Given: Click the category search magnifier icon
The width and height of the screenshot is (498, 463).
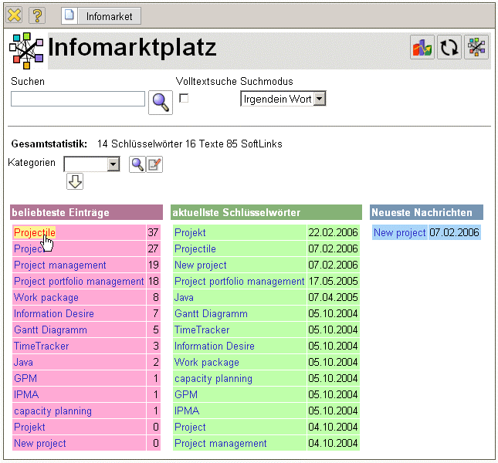Looking at the screenshot, I should tap(137, 164).
